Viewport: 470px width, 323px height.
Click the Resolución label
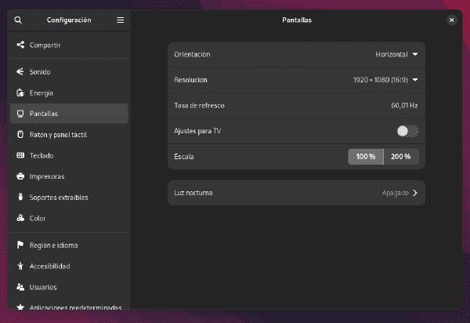(x=190, y=80)
